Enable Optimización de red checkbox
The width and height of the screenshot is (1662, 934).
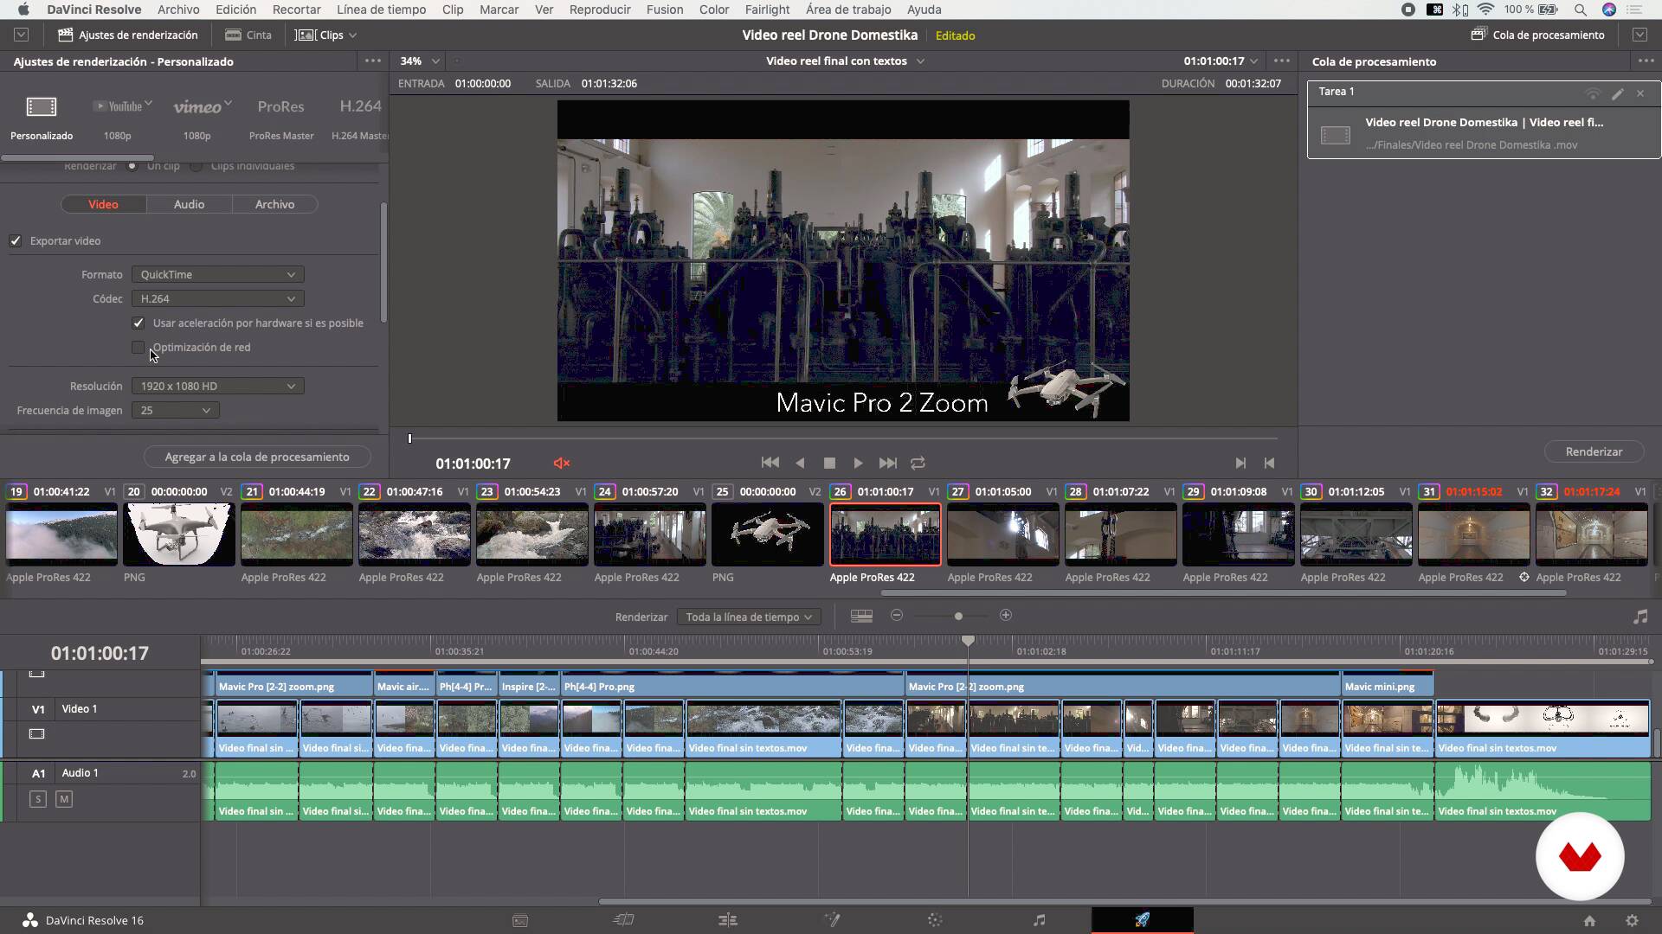(138, 348)
